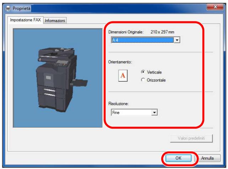Click the 'Risoluzione:' label

(119, 104)
